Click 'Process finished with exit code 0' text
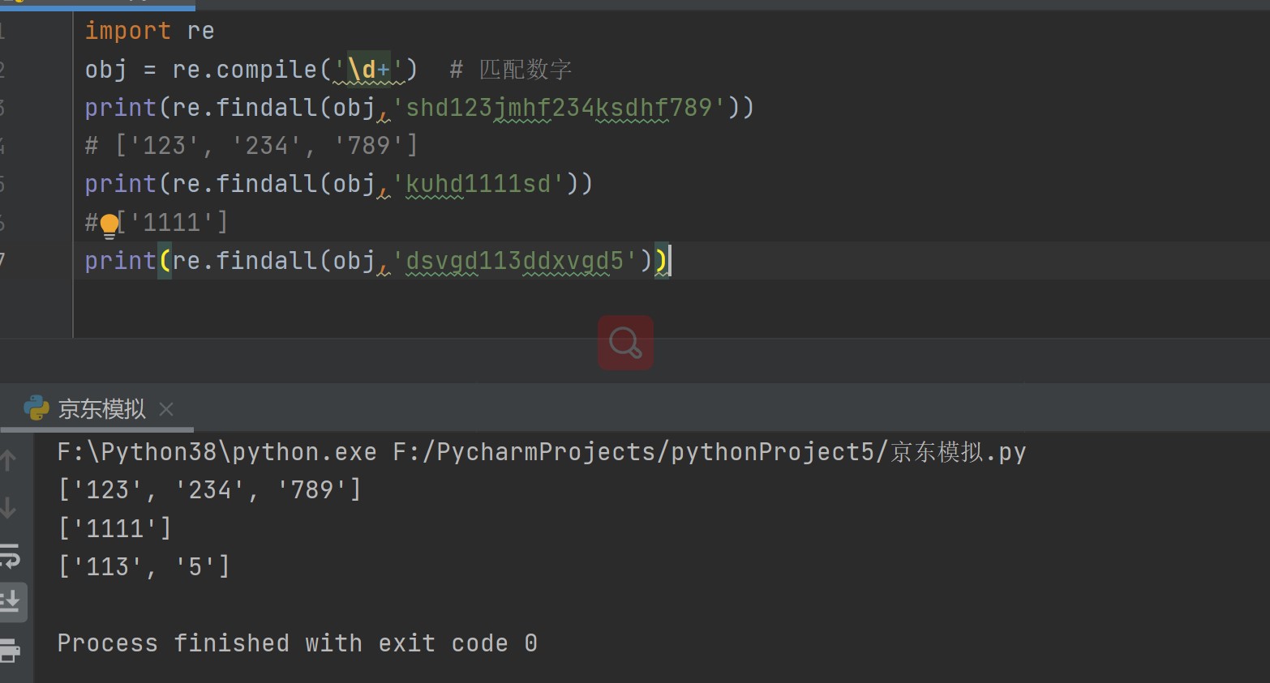 [x=297, y=643]
